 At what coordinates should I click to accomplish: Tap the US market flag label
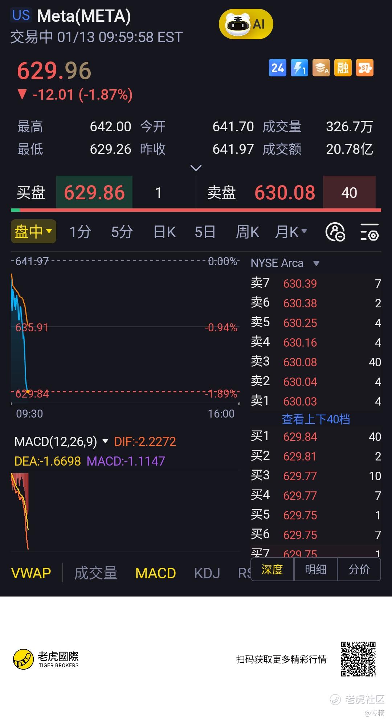(x=21, y=15)
